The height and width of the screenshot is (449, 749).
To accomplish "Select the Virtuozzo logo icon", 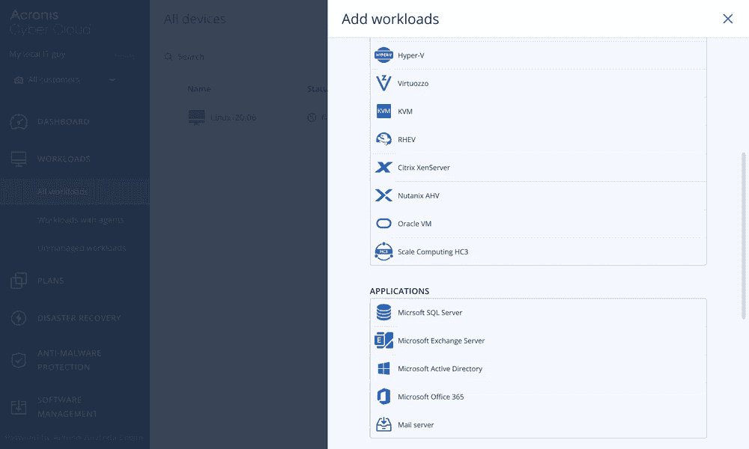I will (x=383, y=83).
